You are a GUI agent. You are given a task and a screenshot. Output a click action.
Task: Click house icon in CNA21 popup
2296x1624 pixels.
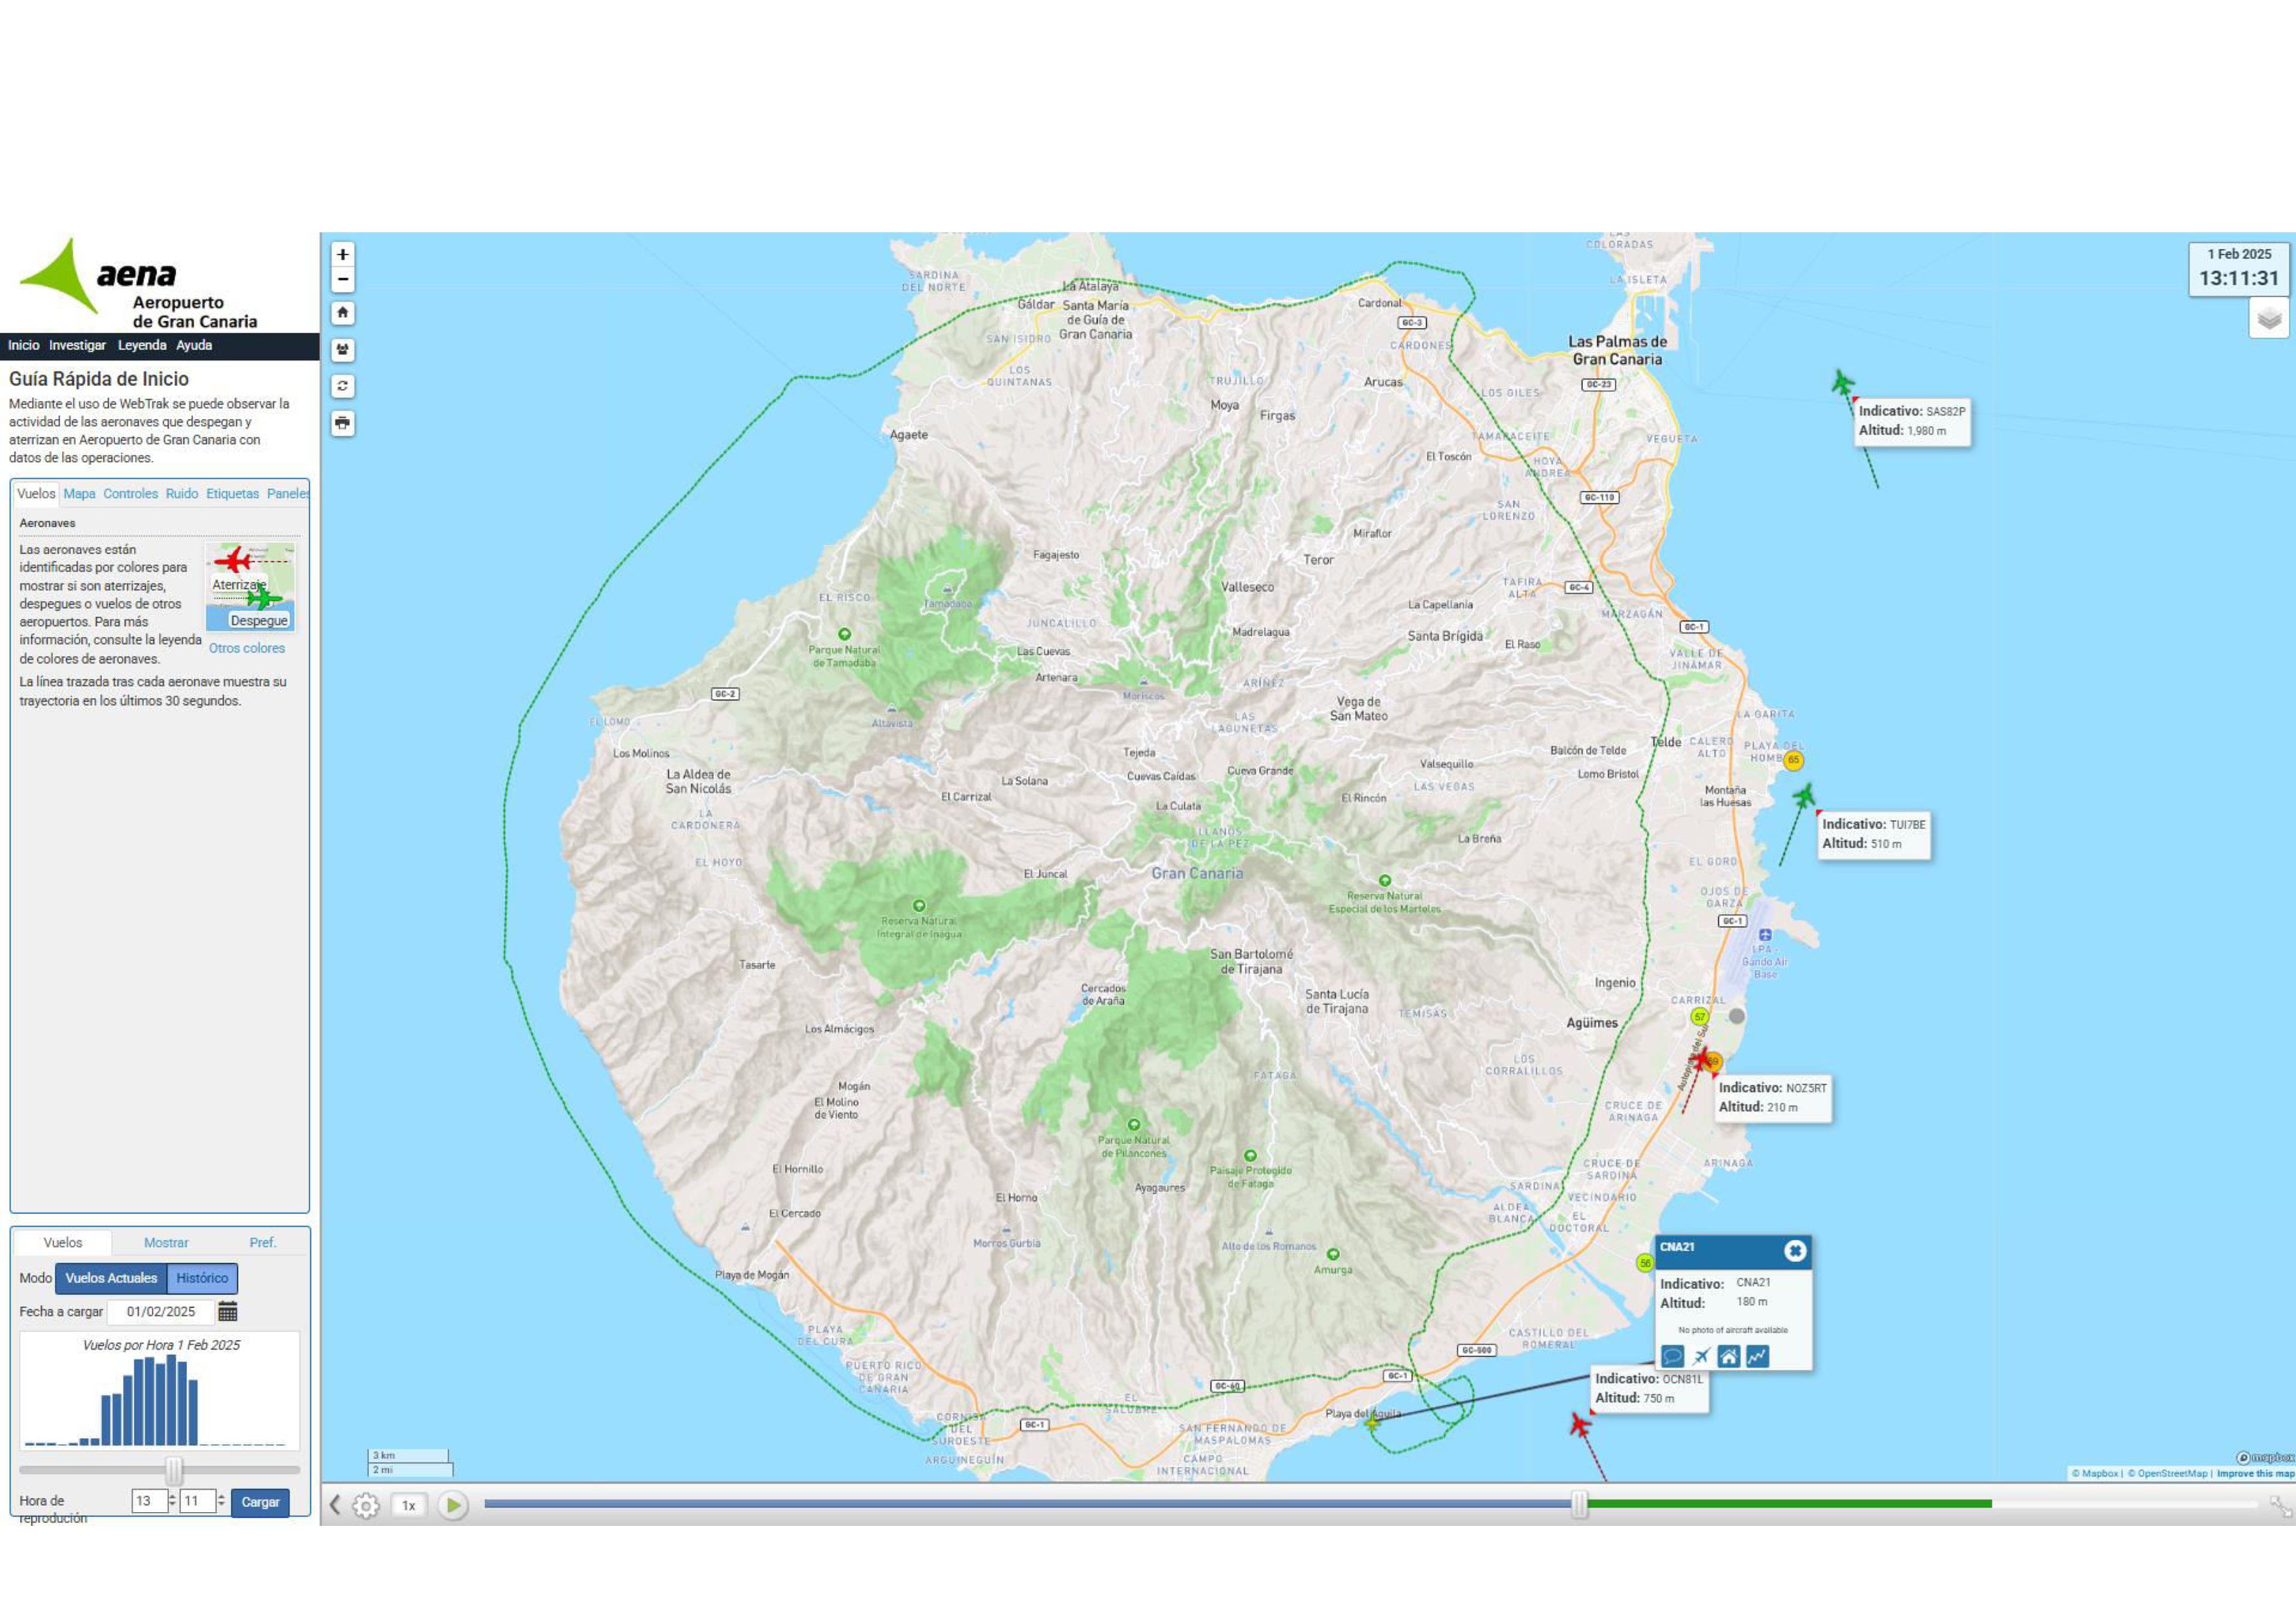point(1728,1356)
